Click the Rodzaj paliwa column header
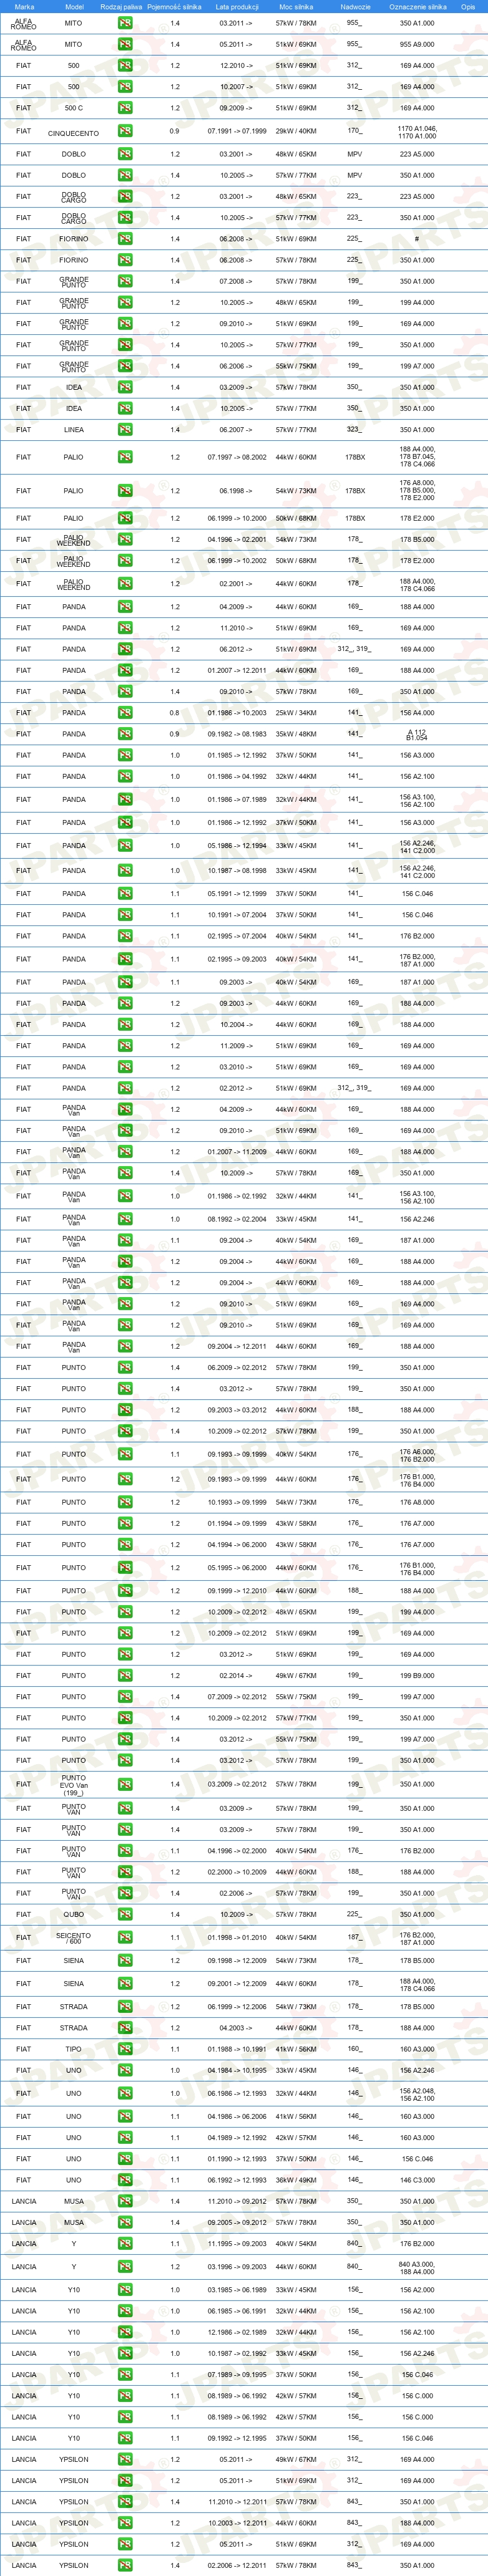The width and height of the screenshot is (488, 2576). point(121,7)
